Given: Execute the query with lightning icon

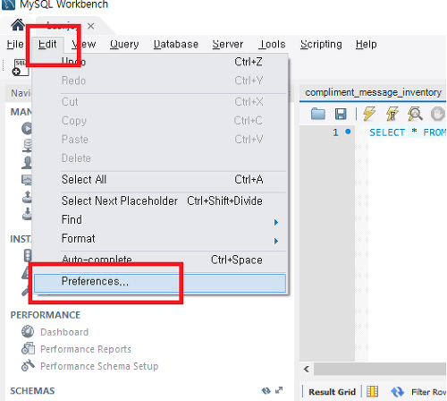Looking at the screenshot, I should click(369, 114).
